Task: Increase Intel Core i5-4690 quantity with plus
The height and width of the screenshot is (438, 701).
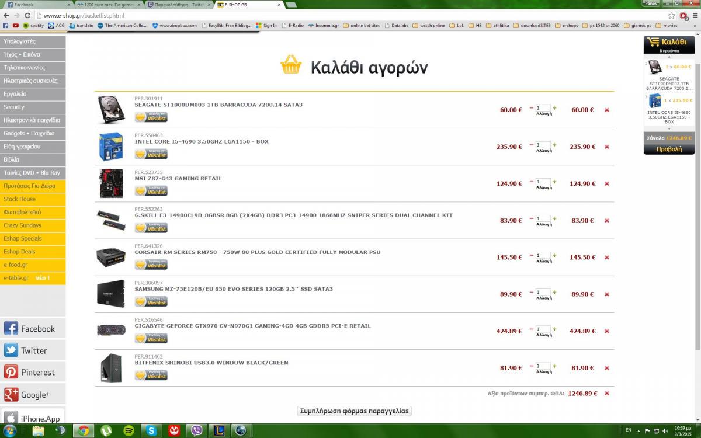Action: [x=554, y=145]
